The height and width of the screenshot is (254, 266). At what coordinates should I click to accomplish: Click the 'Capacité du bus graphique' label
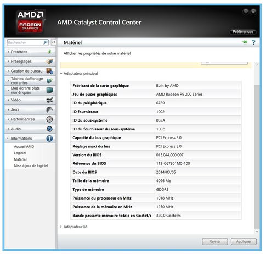point(97,137)
